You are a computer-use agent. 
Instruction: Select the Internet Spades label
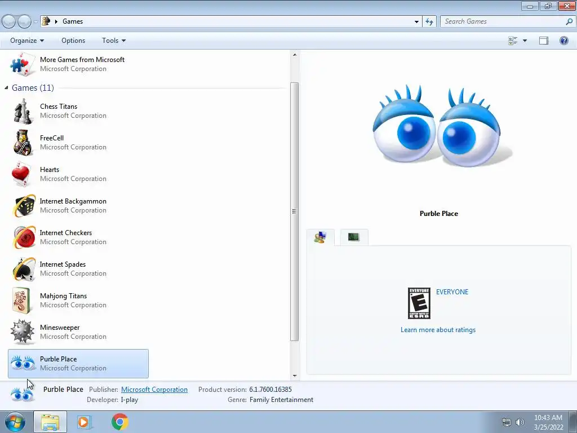[x=63, y=264]
